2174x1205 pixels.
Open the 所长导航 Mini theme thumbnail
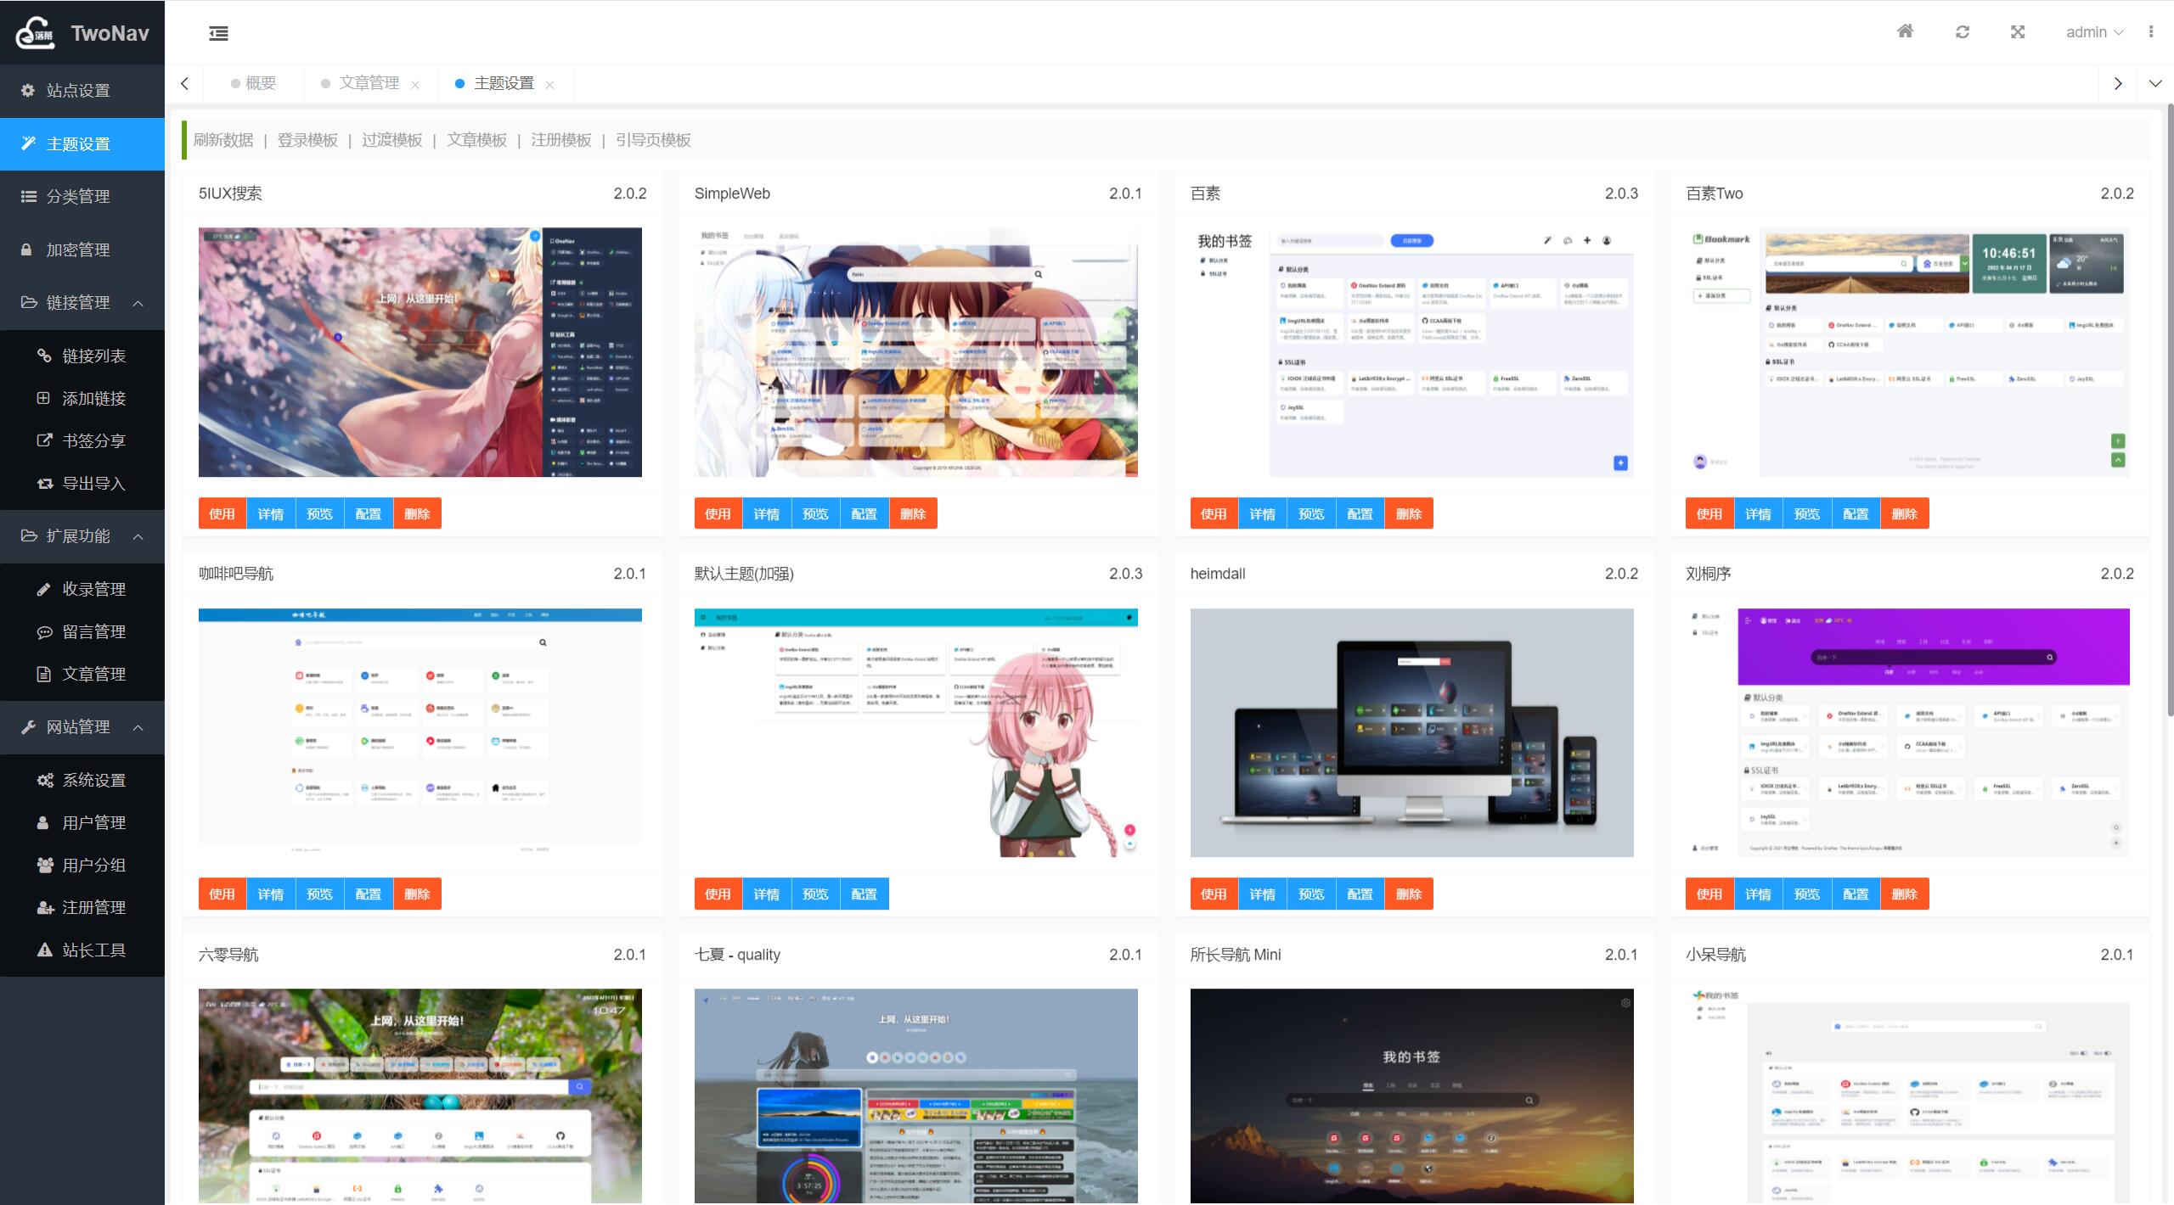1411,1096
